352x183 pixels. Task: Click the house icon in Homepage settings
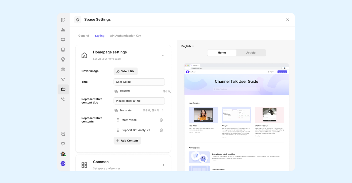(x=84, y=55)
